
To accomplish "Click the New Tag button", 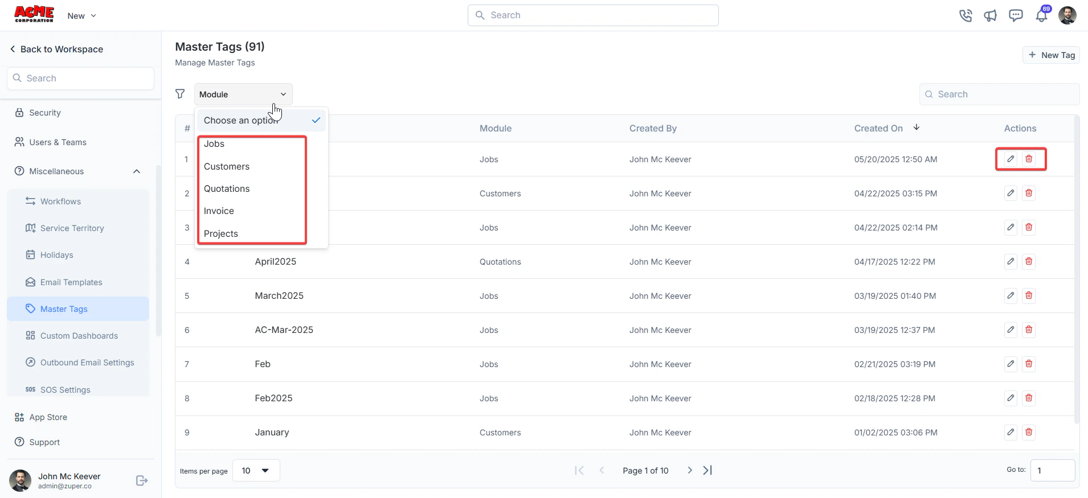I will click(x=1051, y=55).
